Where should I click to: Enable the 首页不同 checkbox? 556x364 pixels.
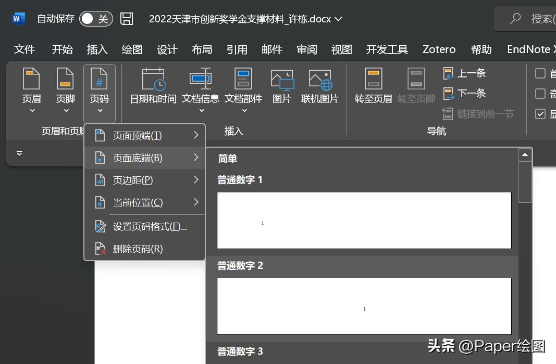tap(541, 73)
